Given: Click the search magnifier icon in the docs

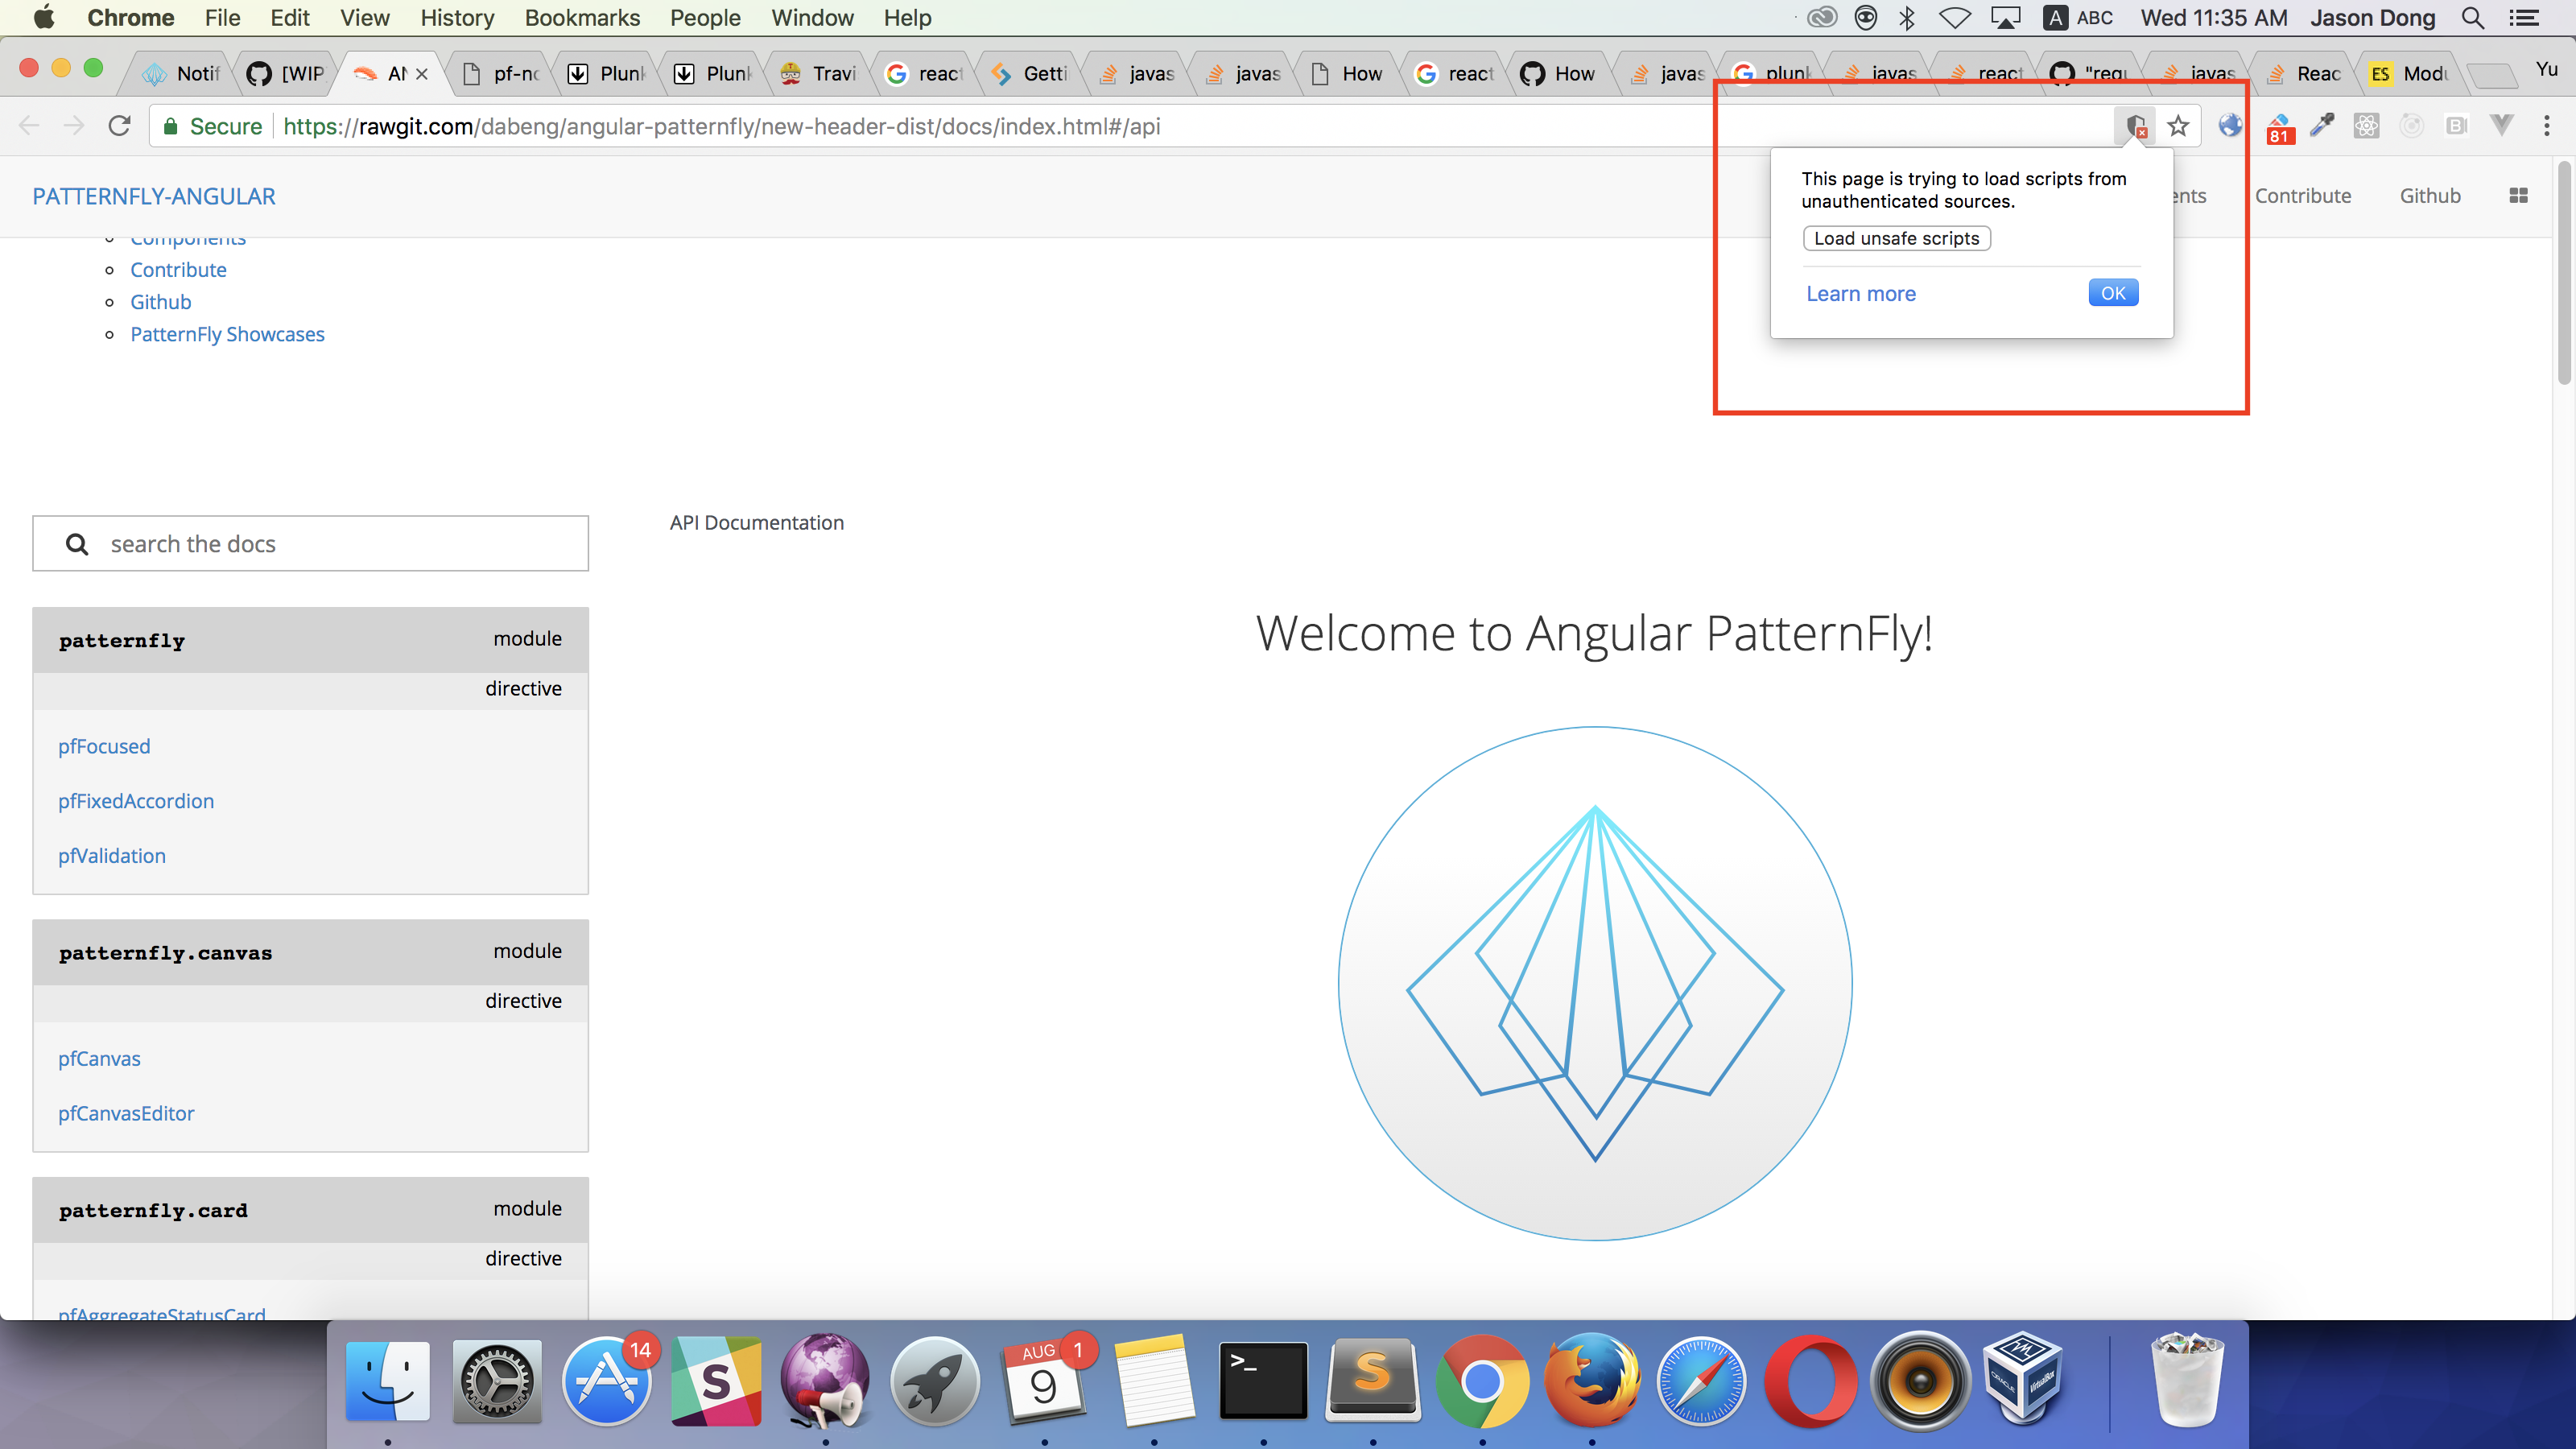Looking at the screenshot, I should 77,544.
